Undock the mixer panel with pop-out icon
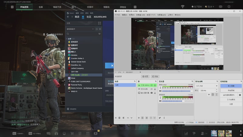The image size is (243, 137). pyautogui.click(x=192, y=81)
